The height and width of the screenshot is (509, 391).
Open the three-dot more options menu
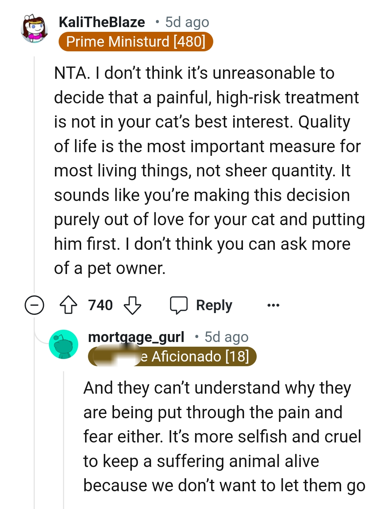pyautogui.click(x=273, y=305)
